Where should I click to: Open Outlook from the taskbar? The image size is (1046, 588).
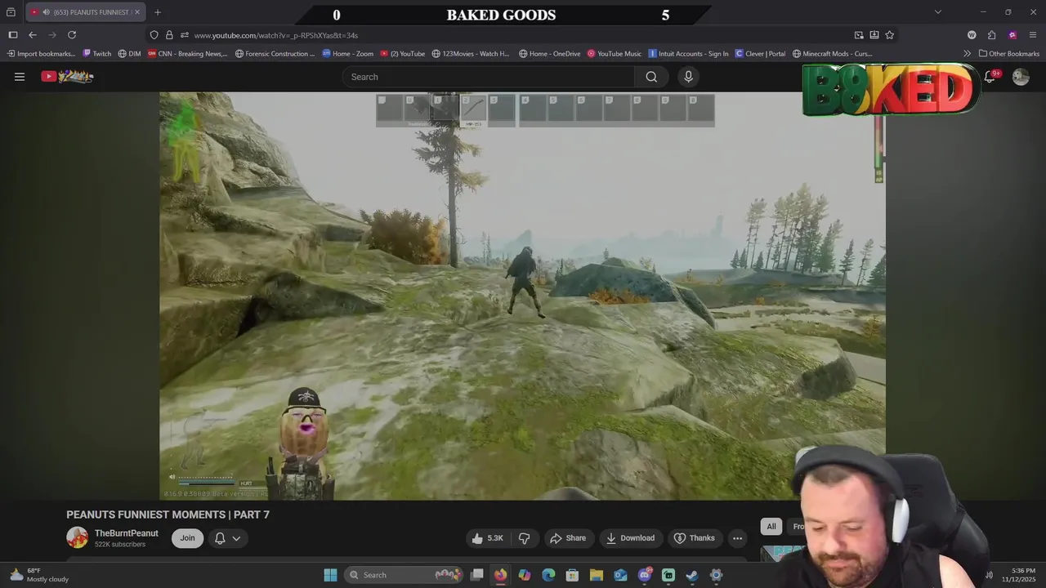click(620, 575)
